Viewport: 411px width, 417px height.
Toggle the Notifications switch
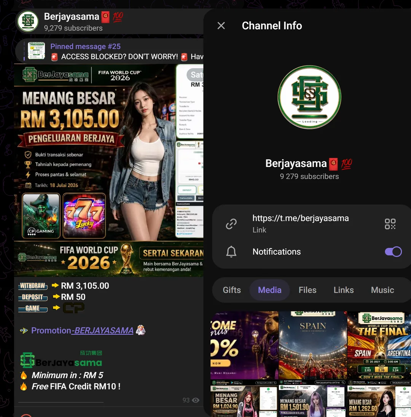tap(393, 252)
